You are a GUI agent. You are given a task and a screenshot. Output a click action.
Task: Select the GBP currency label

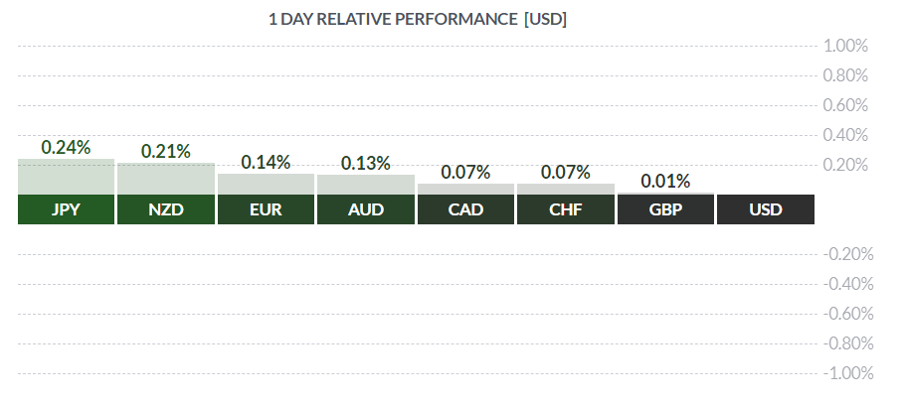(665, 209)
